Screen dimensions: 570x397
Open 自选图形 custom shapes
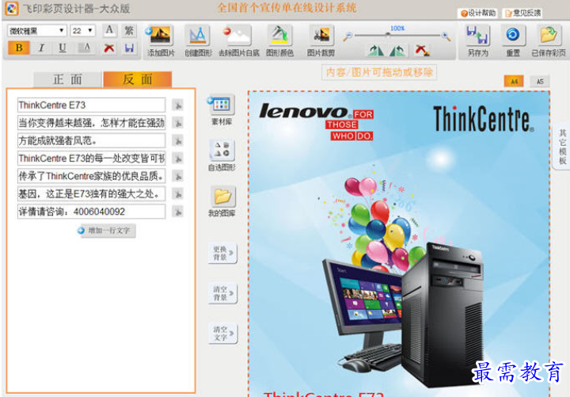click(x=222, y=156)
